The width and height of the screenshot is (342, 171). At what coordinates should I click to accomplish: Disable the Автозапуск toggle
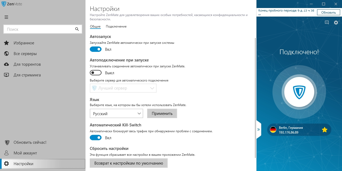[96, 49]
